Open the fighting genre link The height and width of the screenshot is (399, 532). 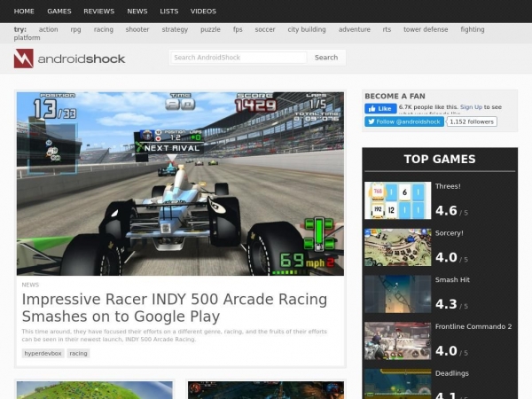coord(473,29)
